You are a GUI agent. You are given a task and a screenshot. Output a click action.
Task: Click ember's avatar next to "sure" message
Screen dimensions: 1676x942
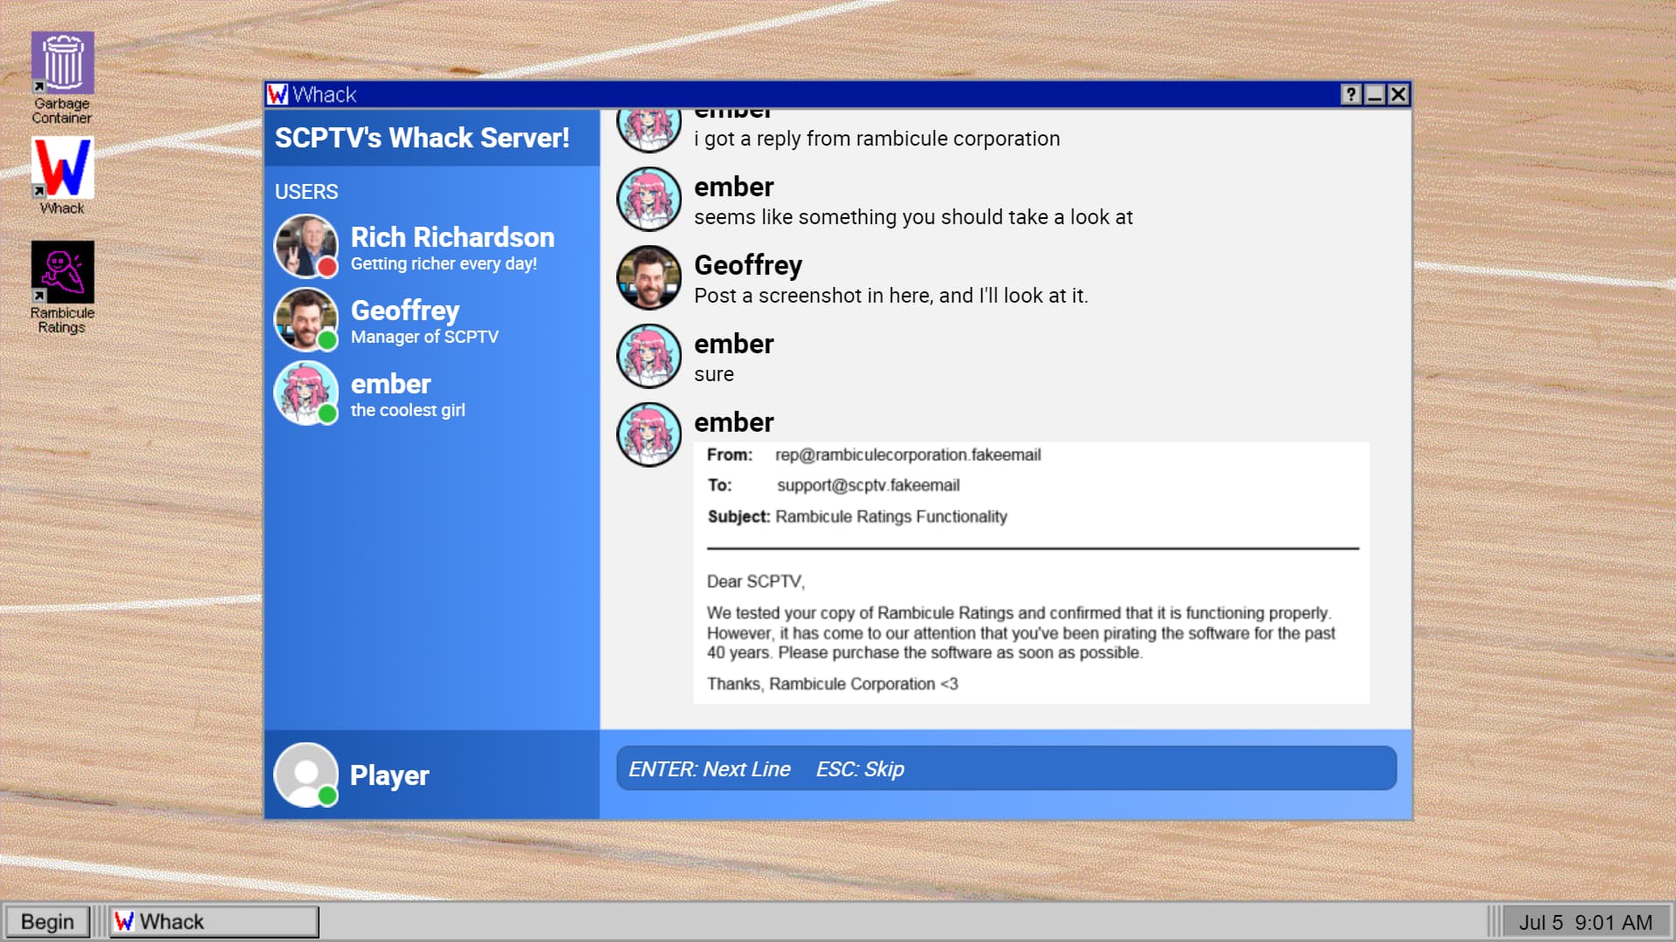click(649, 356)
